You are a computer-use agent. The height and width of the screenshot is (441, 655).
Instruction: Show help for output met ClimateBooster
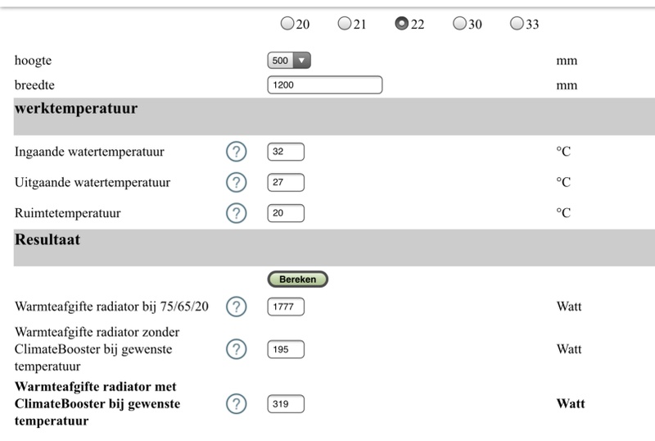pyautogui.click(x=236, y=403)
